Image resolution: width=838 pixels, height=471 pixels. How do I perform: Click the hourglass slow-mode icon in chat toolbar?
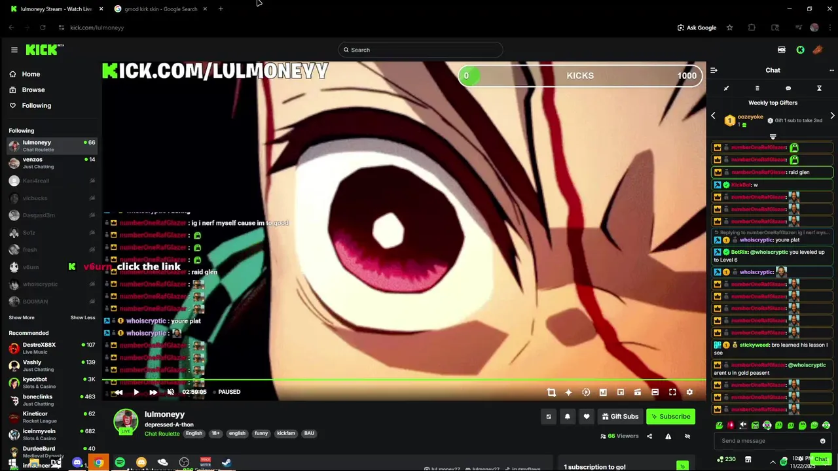click(819, 88)
